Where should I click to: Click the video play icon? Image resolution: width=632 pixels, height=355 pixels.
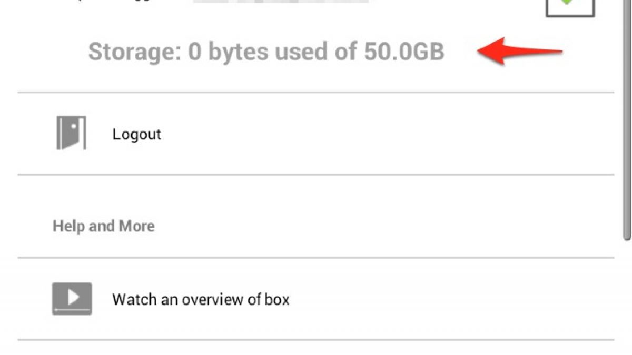pos(72,299)
